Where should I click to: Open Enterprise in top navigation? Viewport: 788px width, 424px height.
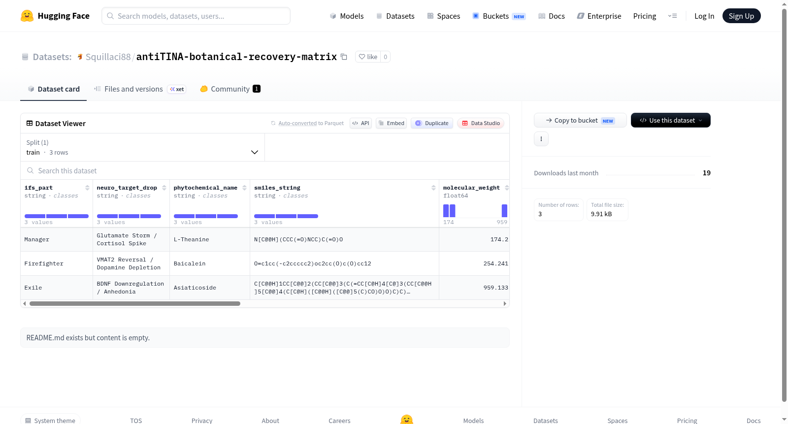(599, 16)
